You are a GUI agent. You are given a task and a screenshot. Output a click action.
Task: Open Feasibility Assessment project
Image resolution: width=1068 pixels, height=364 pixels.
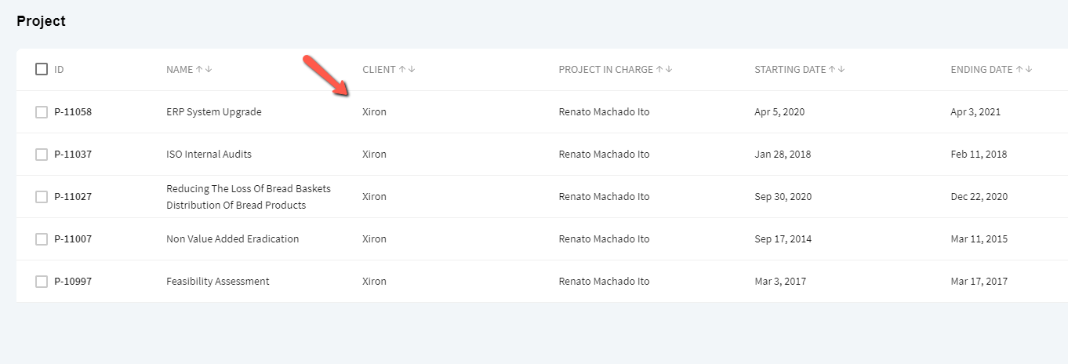coord(218,282)
